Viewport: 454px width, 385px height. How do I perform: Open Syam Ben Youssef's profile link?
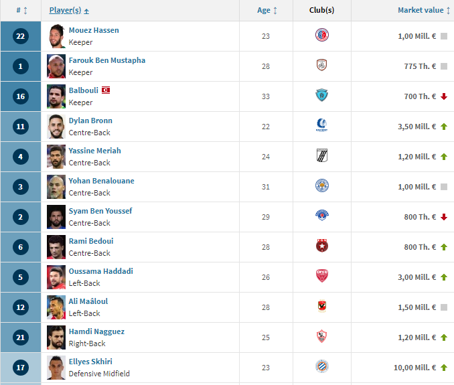pos(100,211)
